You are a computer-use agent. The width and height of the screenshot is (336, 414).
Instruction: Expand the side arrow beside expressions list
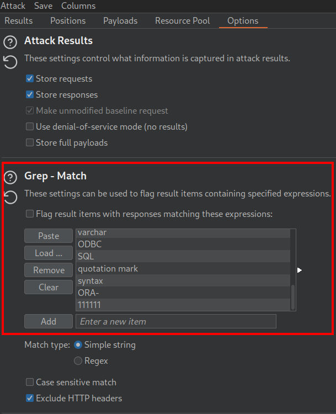click(300, 270)
